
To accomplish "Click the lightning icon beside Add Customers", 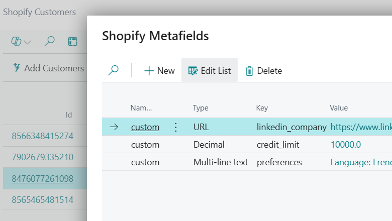I will click(x=17, y=68).
